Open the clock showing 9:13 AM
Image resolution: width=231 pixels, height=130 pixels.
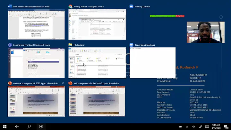[216, 126]
